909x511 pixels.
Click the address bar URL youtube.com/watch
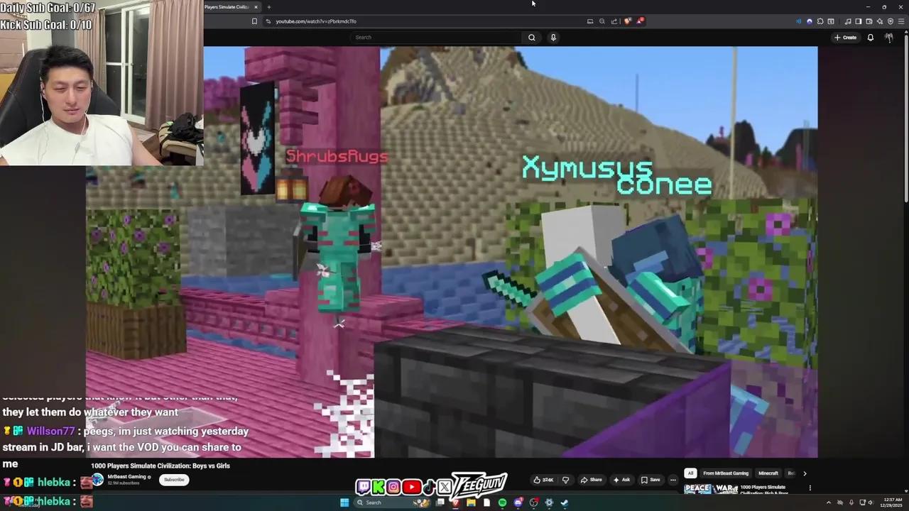click(316, 21)
